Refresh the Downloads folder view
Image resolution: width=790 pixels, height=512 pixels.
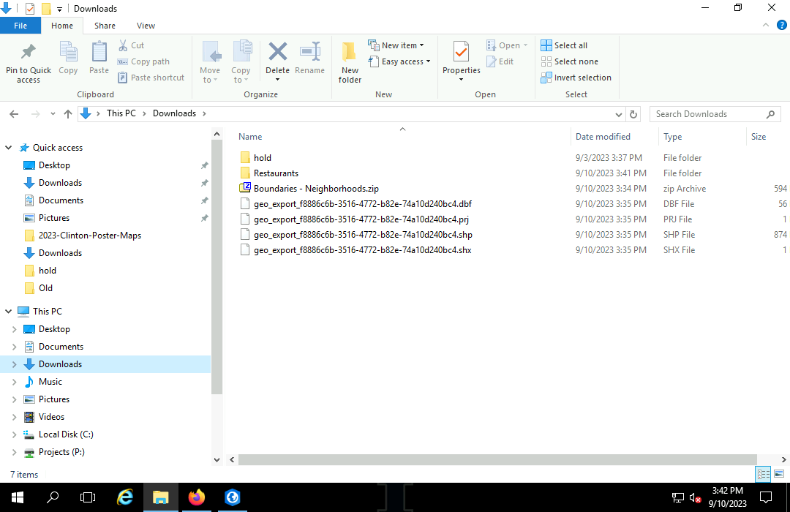(x=634, y=114)
